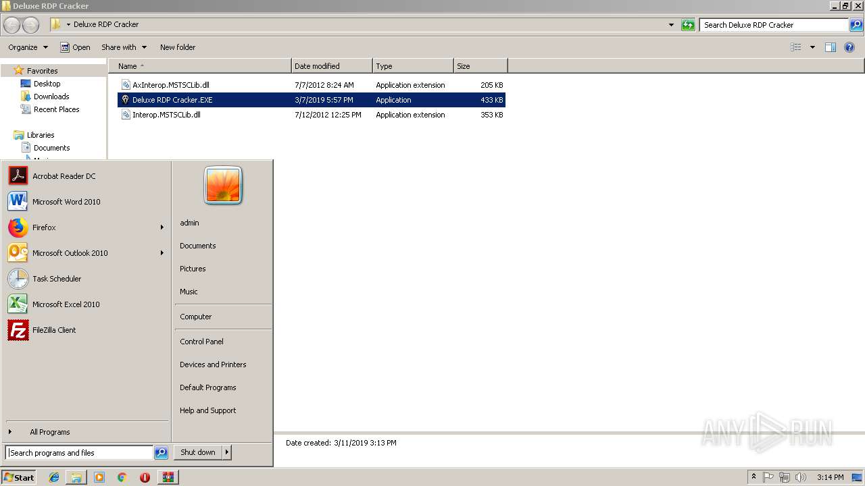The width and height of the screenshot is (865, 486).
Task: Open Windows Media Player taskbar icon
Action: click(99, 477)
